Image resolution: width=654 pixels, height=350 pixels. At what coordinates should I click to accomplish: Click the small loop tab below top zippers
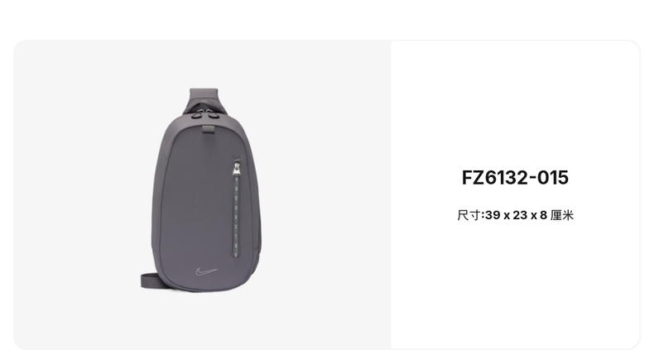point(209,130)
